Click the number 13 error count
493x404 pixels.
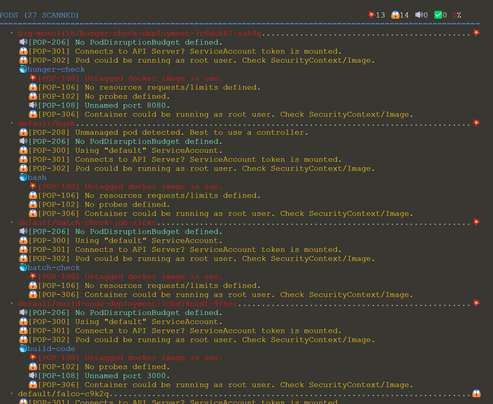tap(380, 15)
